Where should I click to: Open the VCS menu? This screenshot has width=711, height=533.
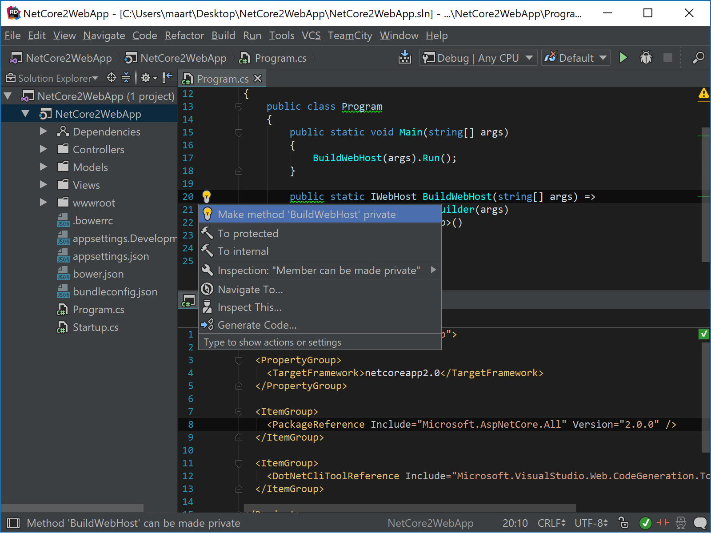[311, 36]
